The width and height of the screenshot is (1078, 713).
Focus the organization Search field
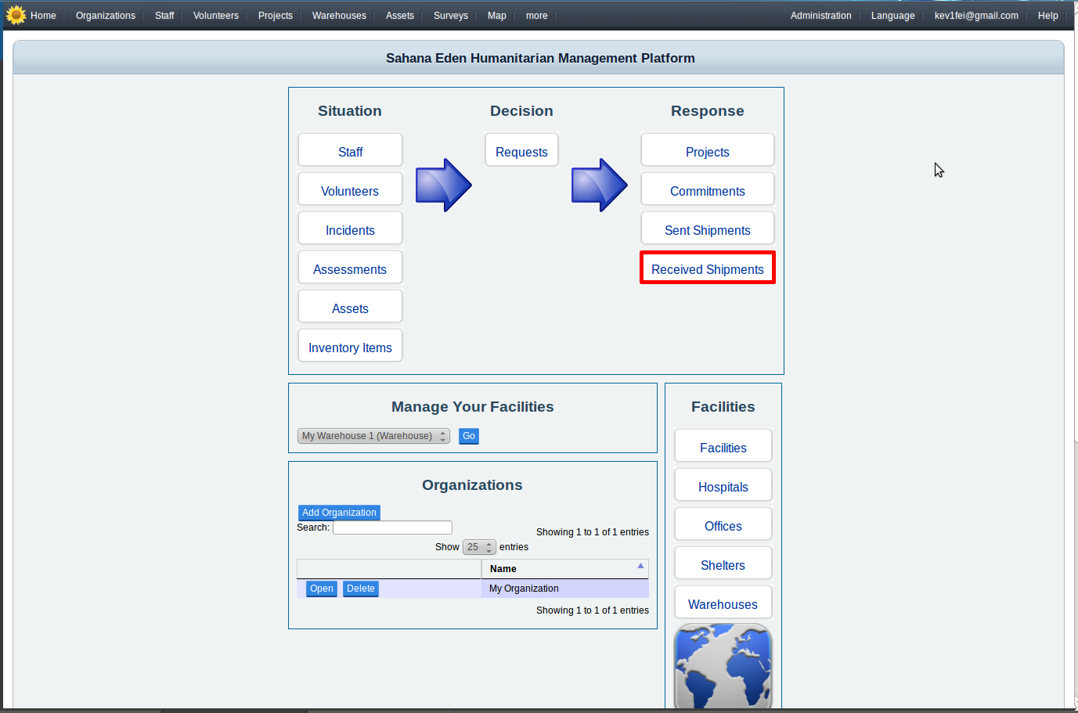tap(392, 528)
